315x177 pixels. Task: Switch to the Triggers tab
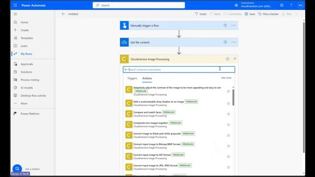[132, 78]
